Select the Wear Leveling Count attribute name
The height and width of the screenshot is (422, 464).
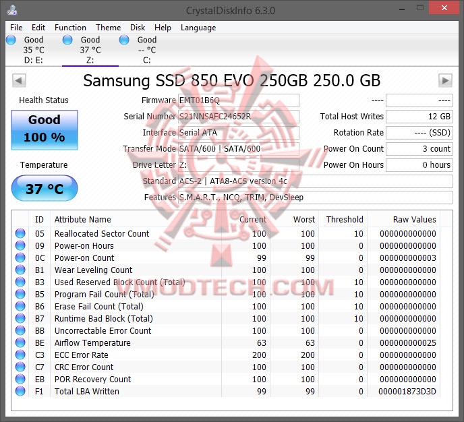94,270
